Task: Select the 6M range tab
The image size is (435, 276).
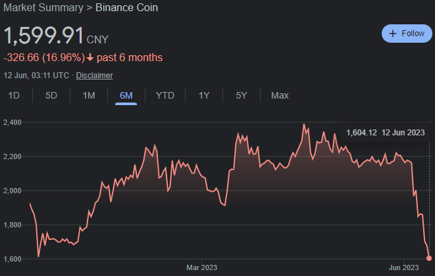Action: (126, 95)
